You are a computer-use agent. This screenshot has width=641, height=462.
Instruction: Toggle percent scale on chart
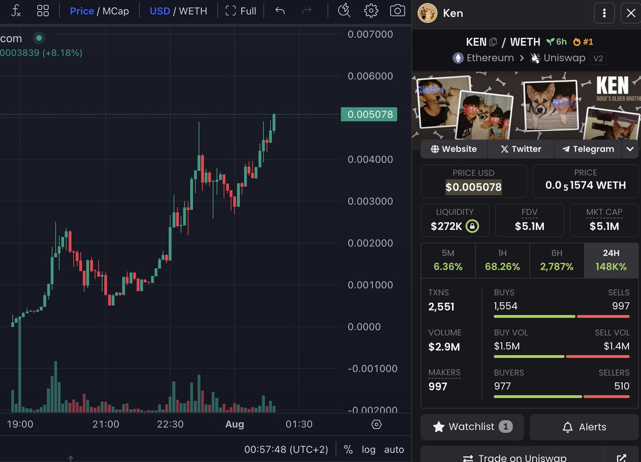[x=348, y=449]
